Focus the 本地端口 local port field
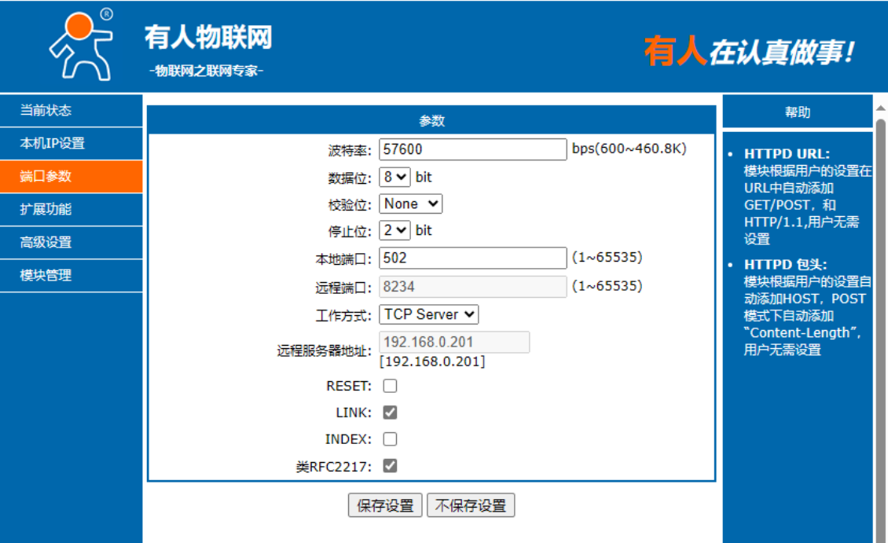 coord(472,258)
